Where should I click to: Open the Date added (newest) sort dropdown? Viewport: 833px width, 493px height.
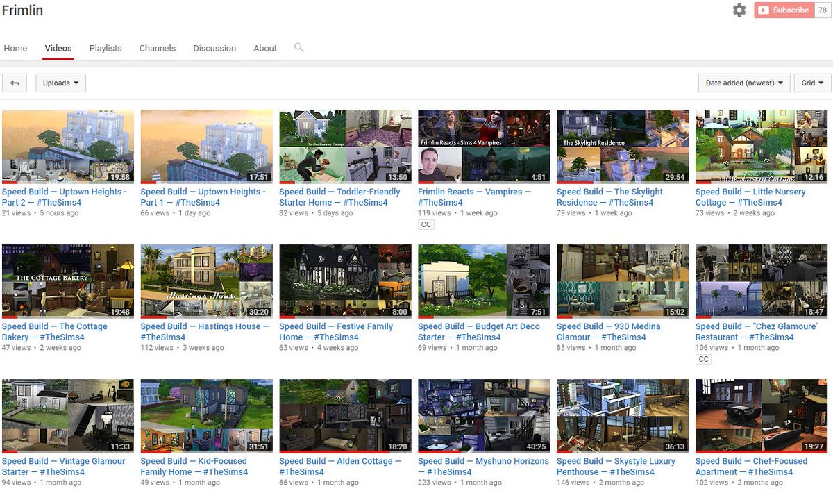point(744,83)
